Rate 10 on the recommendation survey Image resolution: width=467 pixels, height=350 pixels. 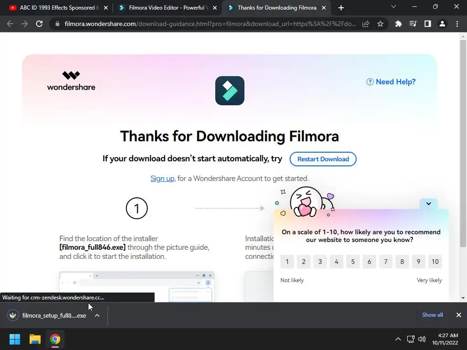coord(435,262)
